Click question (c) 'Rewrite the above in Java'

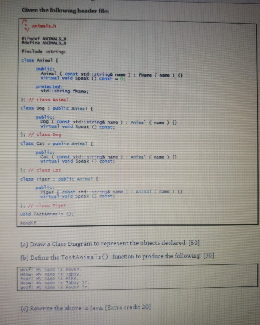[x=86, y=308]
